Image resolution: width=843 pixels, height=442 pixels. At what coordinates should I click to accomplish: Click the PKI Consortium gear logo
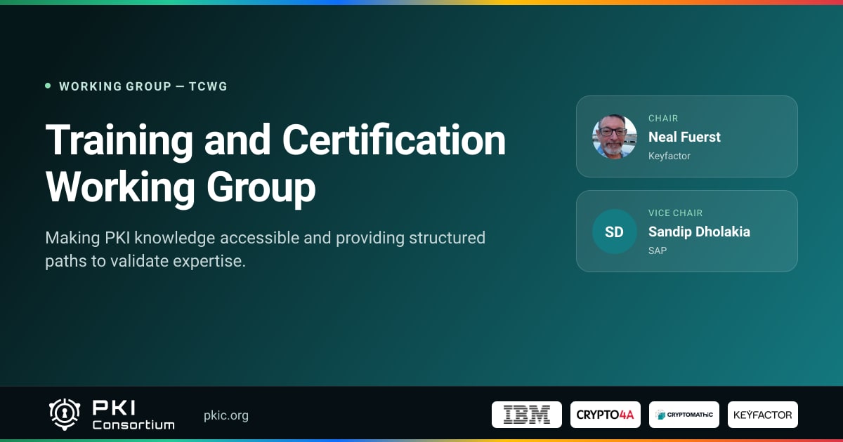point(64,415)
